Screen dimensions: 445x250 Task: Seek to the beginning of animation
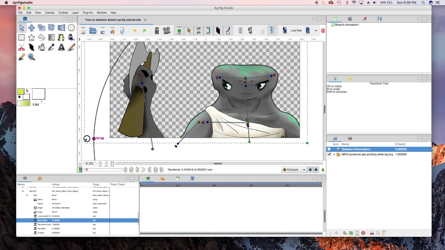tap(126, 170)
